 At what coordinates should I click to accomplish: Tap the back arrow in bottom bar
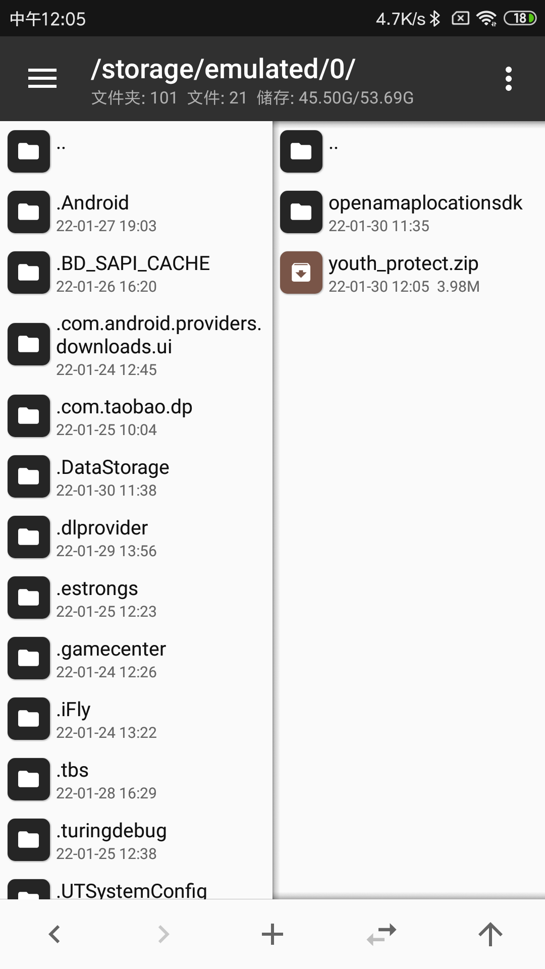[x=54, y=934]
